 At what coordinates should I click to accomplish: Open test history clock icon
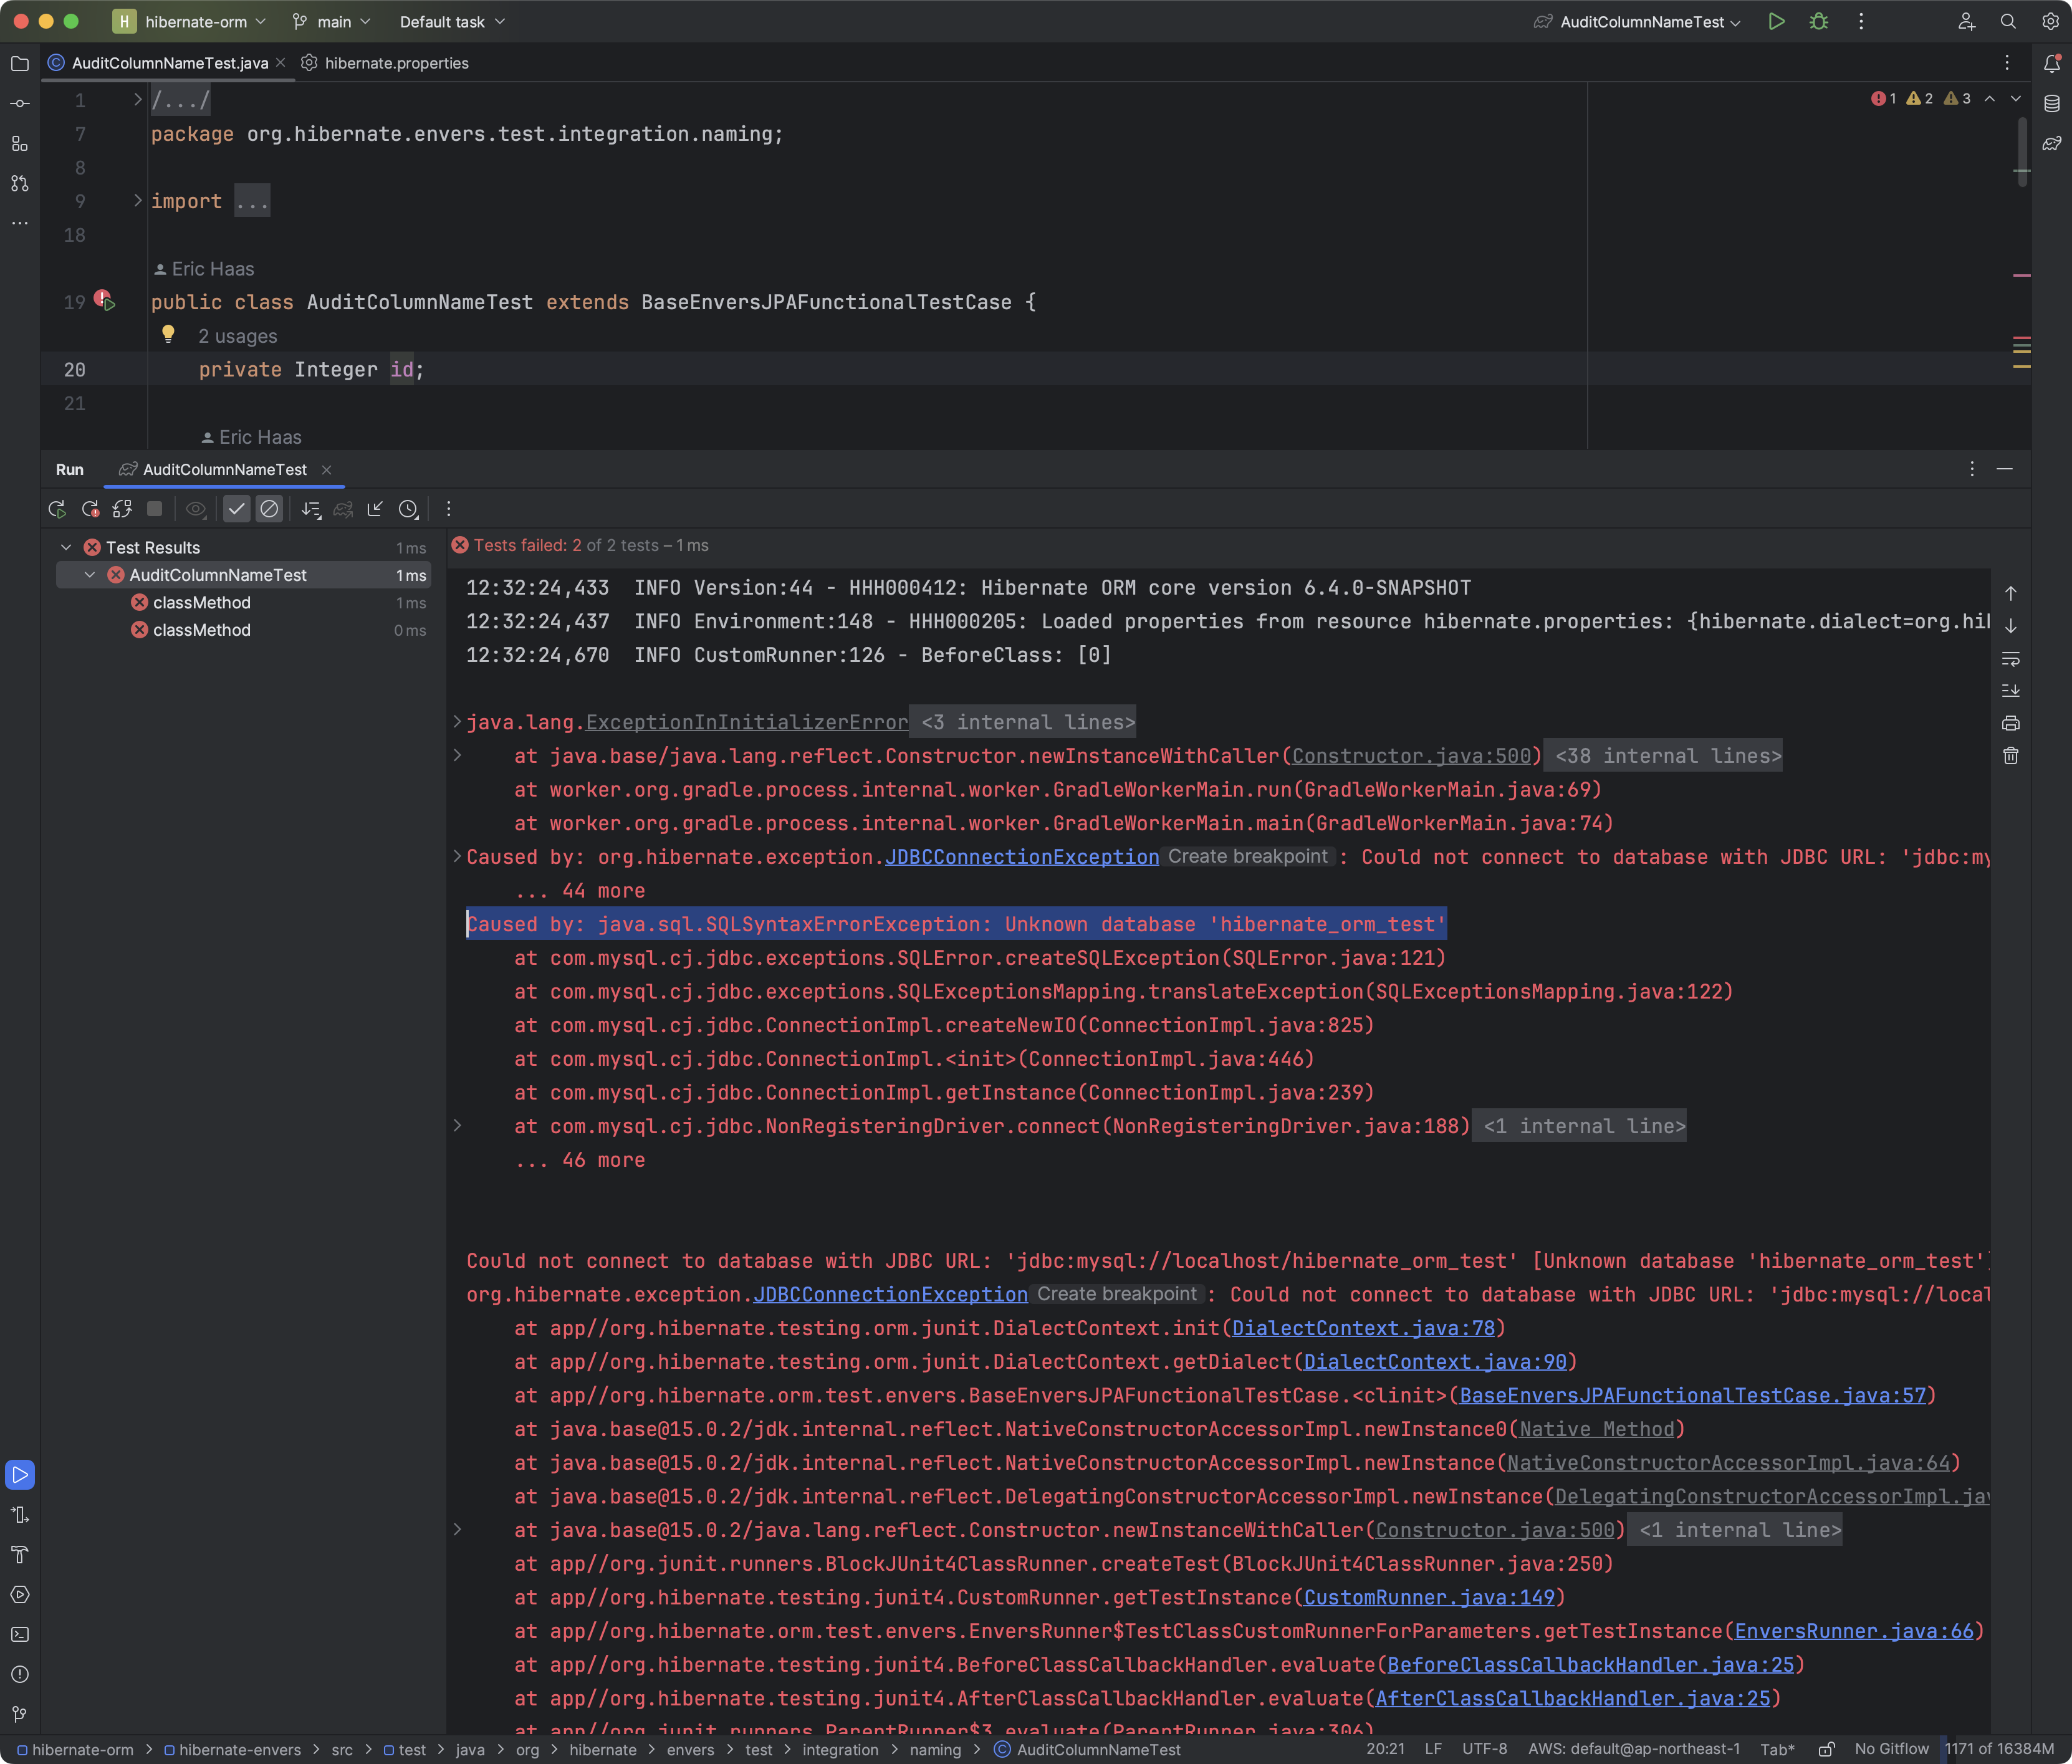pyautogui.click(x=408, y=509)
